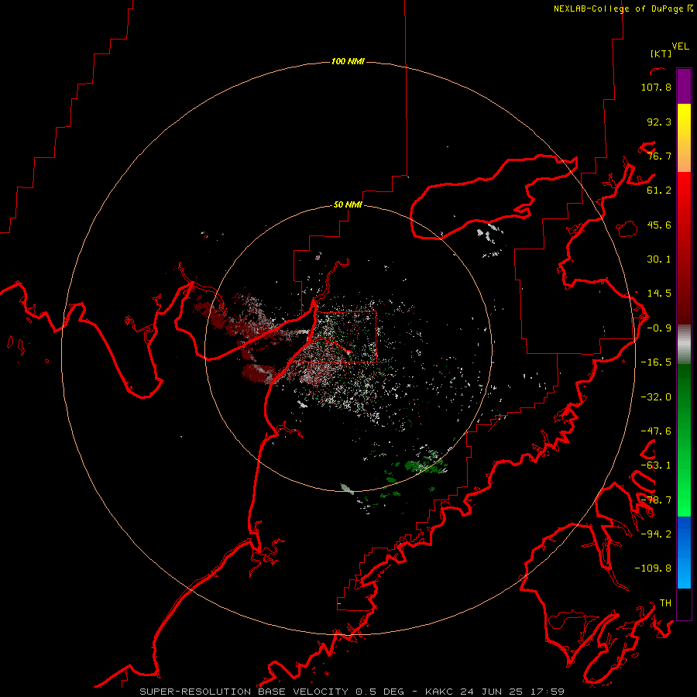Click the yellow segment of the color bar

pos(684,116)
